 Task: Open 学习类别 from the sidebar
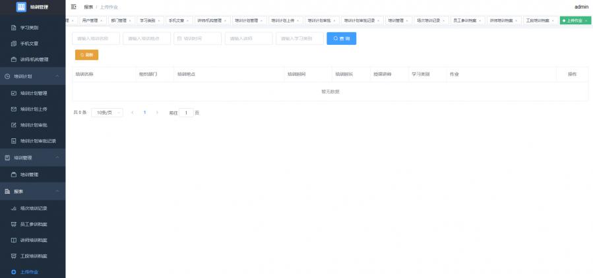pos(30,28)
